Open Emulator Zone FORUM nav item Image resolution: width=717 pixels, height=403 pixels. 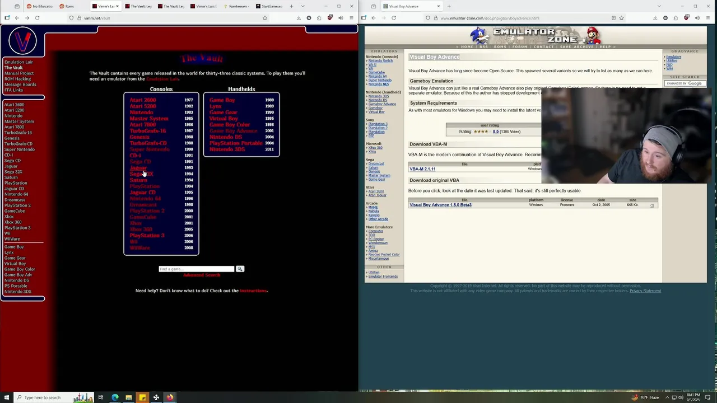(x=520, y=46)
